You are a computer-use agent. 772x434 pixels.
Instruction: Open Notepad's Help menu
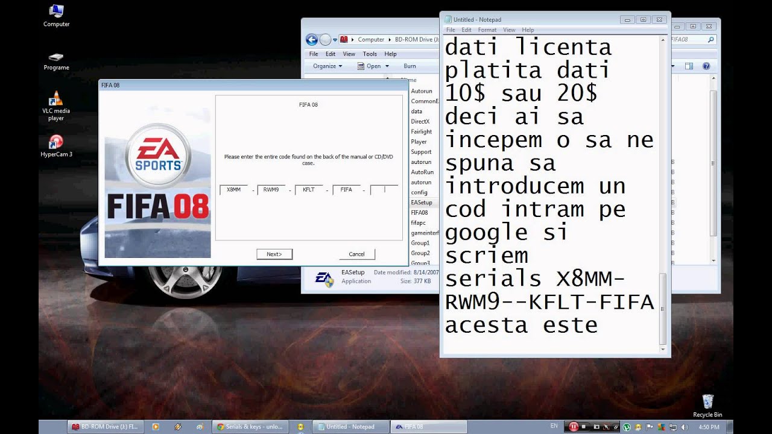coord(528,30)
